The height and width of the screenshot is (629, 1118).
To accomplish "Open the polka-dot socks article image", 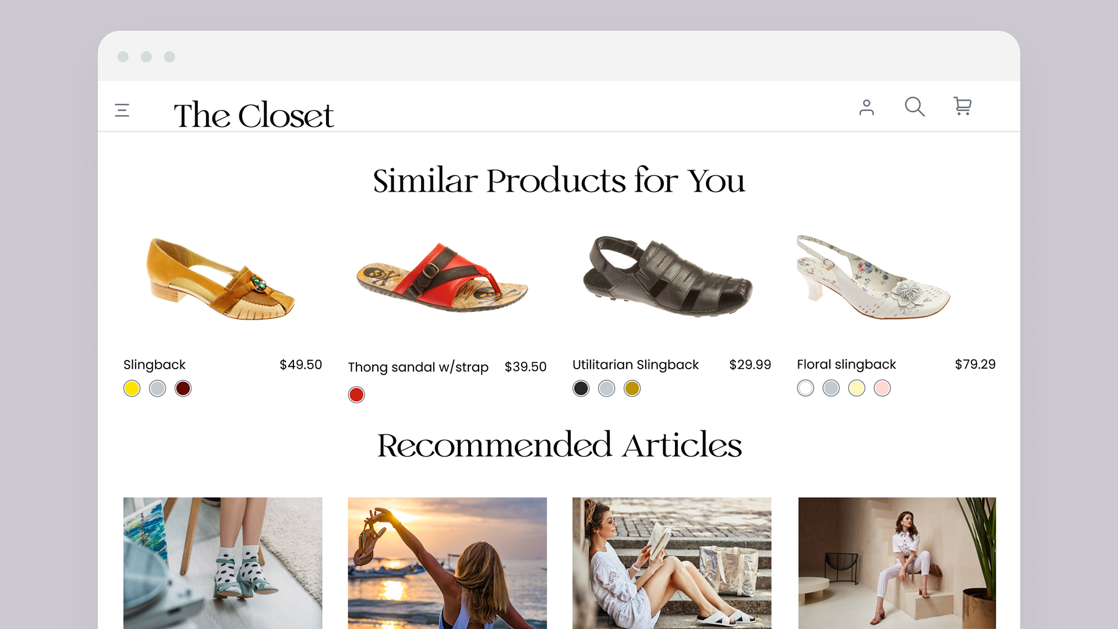I will tap(222, 563).
